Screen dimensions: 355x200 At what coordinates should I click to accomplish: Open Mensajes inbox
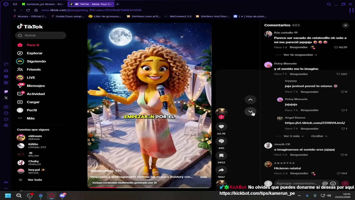click(31, 86)
